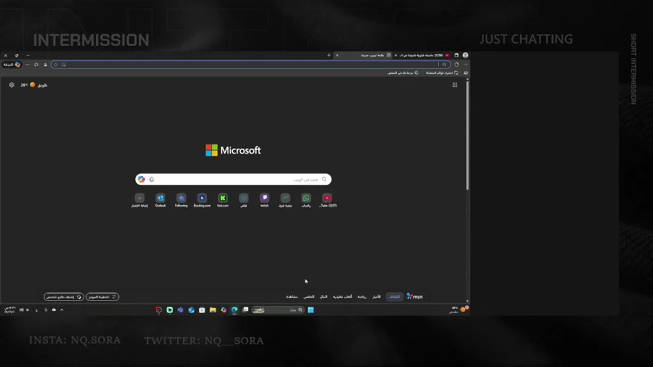The width and height of the screenshot is (653, 367).
Task: Open the YouTube quick link tile
Action: pos(328,200)
